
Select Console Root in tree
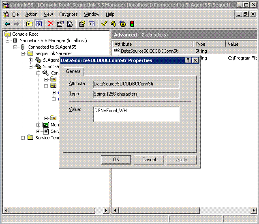click(x=25, y=34)
